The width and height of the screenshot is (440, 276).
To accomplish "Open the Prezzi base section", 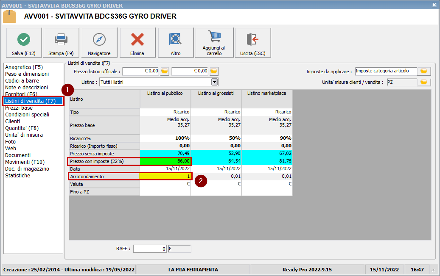I will click(19, 108).
